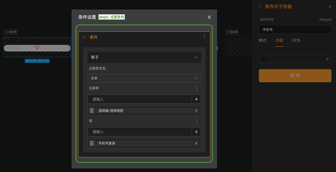Focus the 请输入 field under 运算数
This screenshot has width=336, height=172.
[140, 99]
